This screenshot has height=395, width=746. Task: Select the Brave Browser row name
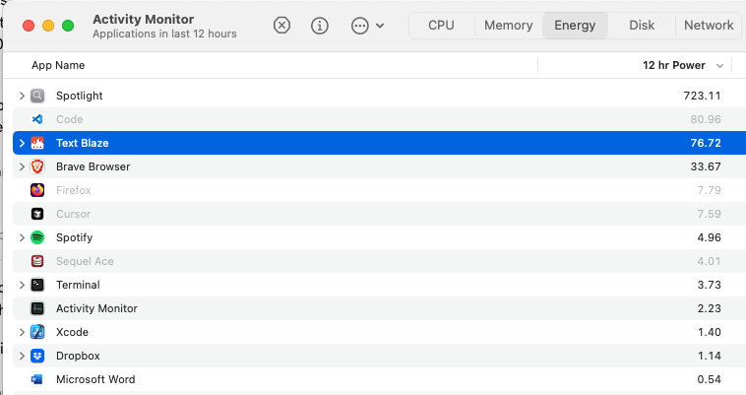[x=93, y=166]
